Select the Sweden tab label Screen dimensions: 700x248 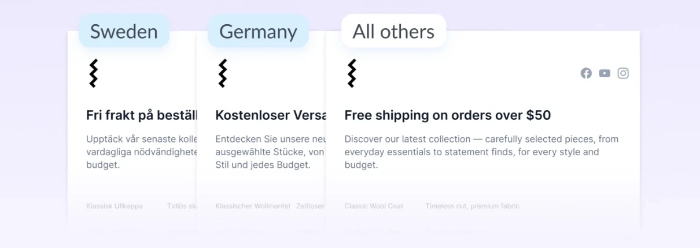click(x=124, y=31)
